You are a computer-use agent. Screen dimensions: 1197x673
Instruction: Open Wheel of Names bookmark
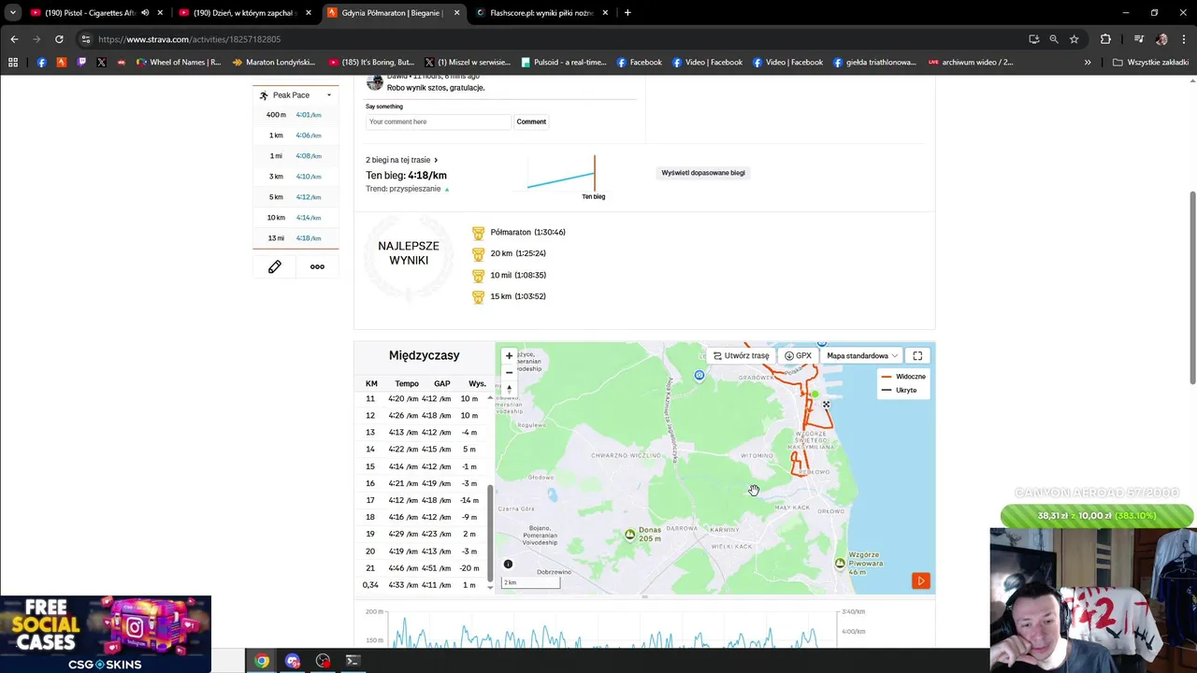[x=179, y=63]
